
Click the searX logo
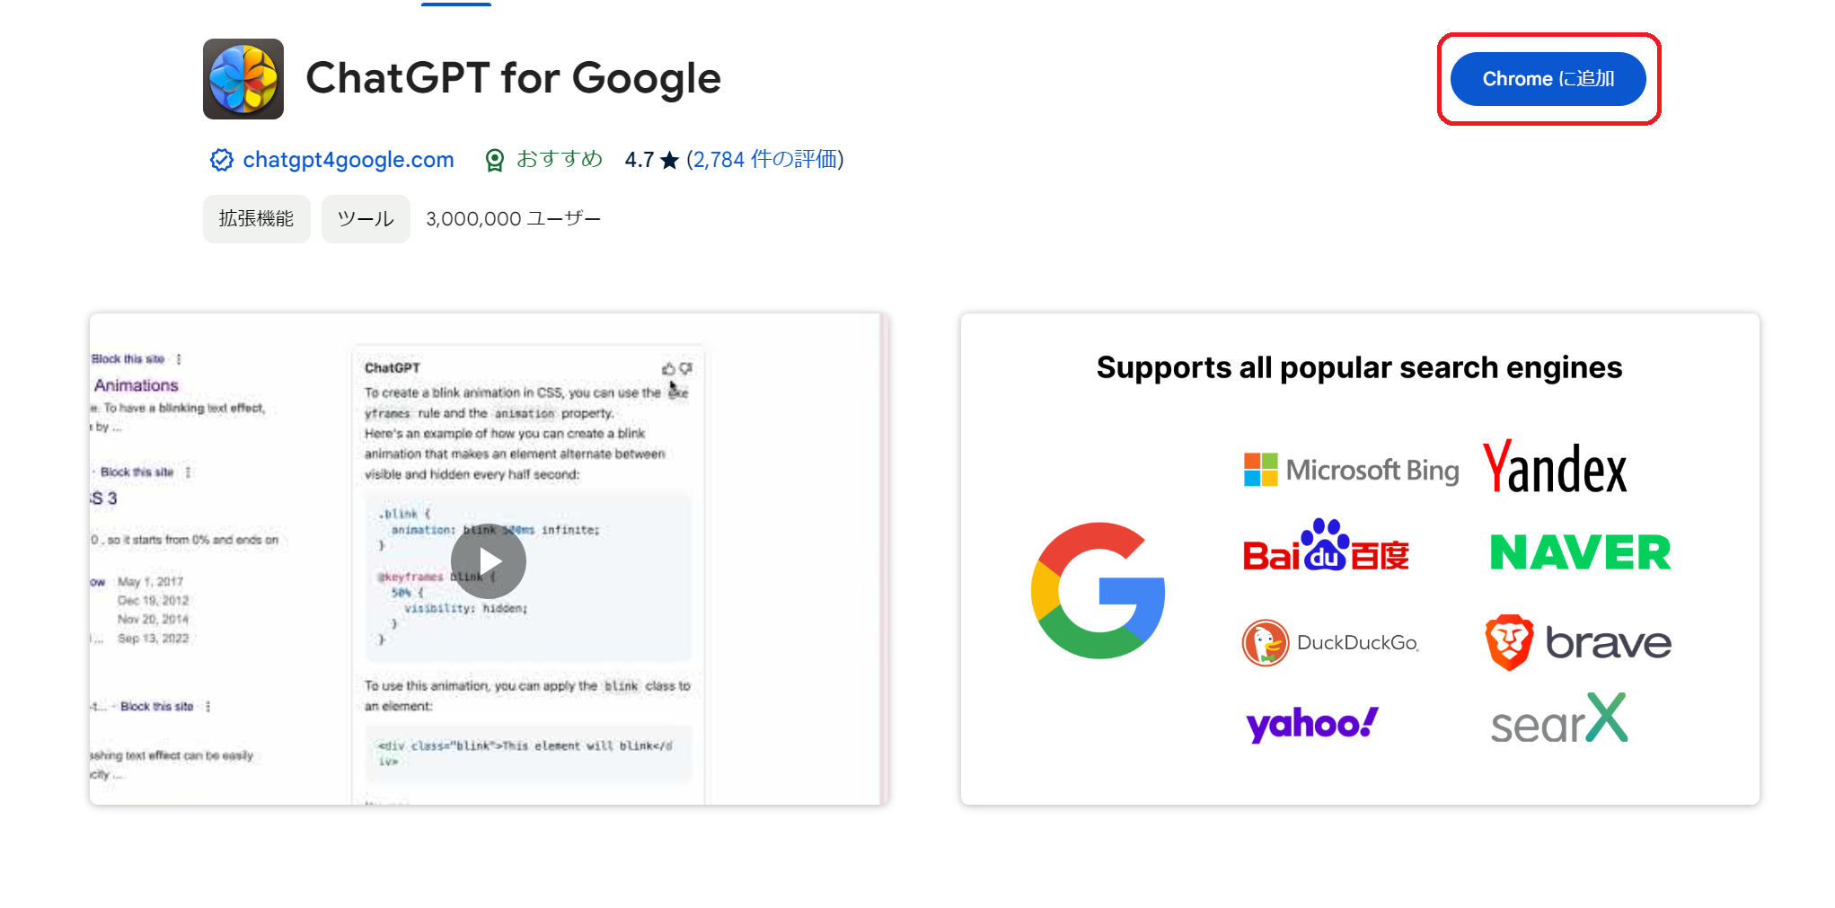(1559, 718)
